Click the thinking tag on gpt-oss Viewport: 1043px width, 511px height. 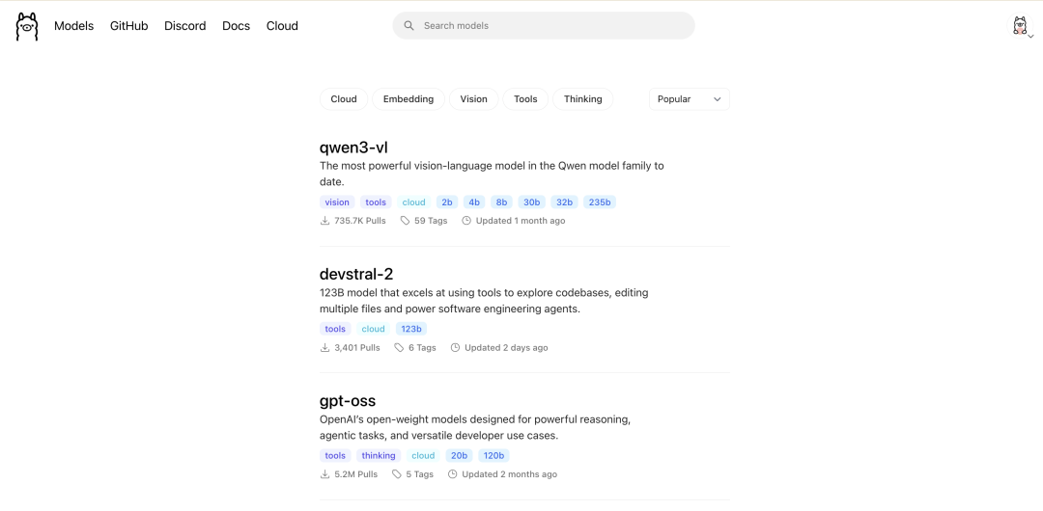click(x=379, y=456)
